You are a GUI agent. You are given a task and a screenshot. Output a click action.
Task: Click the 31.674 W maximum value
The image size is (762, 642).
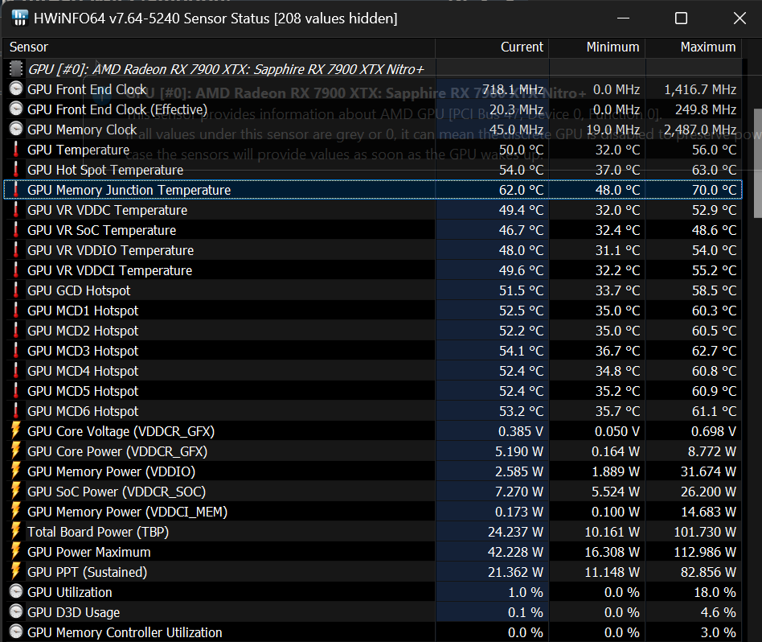tap(708, 471)
